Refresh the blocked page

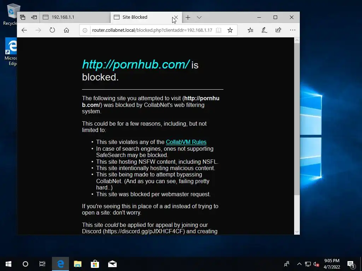click(x=52, y=30)
